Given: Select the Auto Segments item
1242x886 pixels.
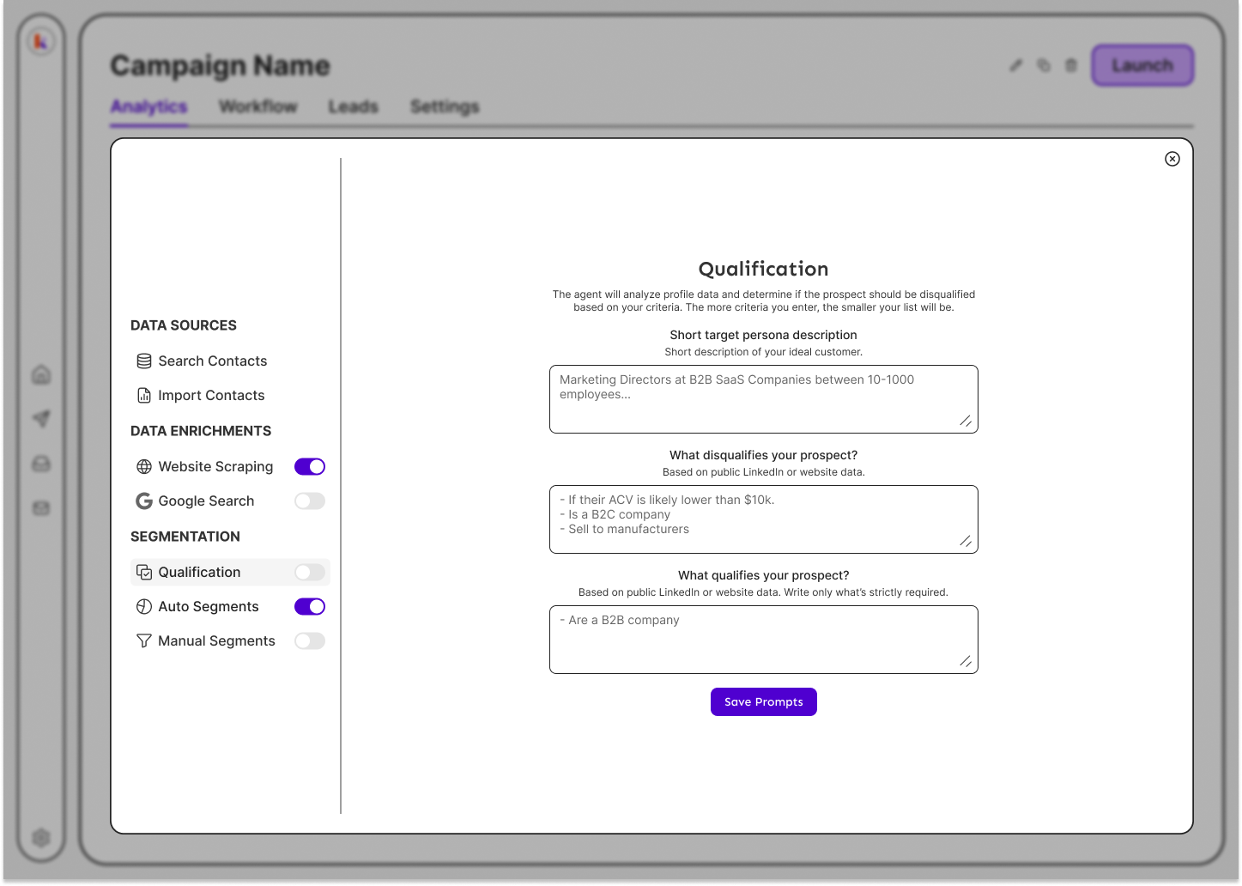Looking at the screenshot, I should pyautogui.click(x=208, y=607).
